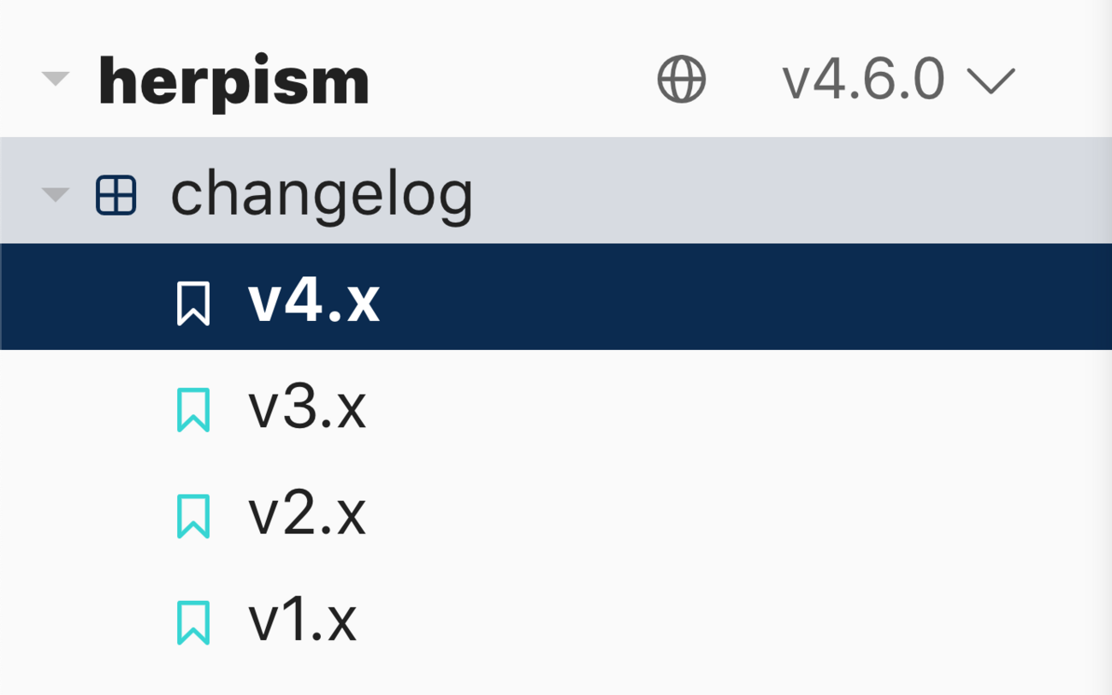1112x695 pixels.
Task: Click empty space in the v3.x row
Action: [727, 407]
